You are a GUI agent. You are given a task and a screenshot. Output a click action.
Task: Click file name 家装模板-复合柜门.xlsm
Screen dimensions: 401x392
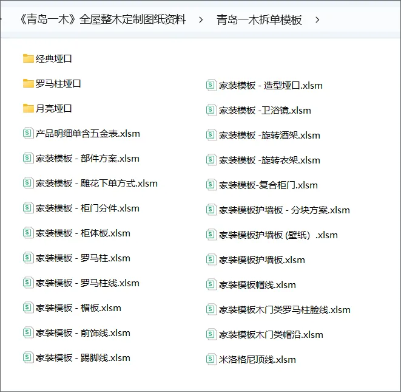pos(268,185)
